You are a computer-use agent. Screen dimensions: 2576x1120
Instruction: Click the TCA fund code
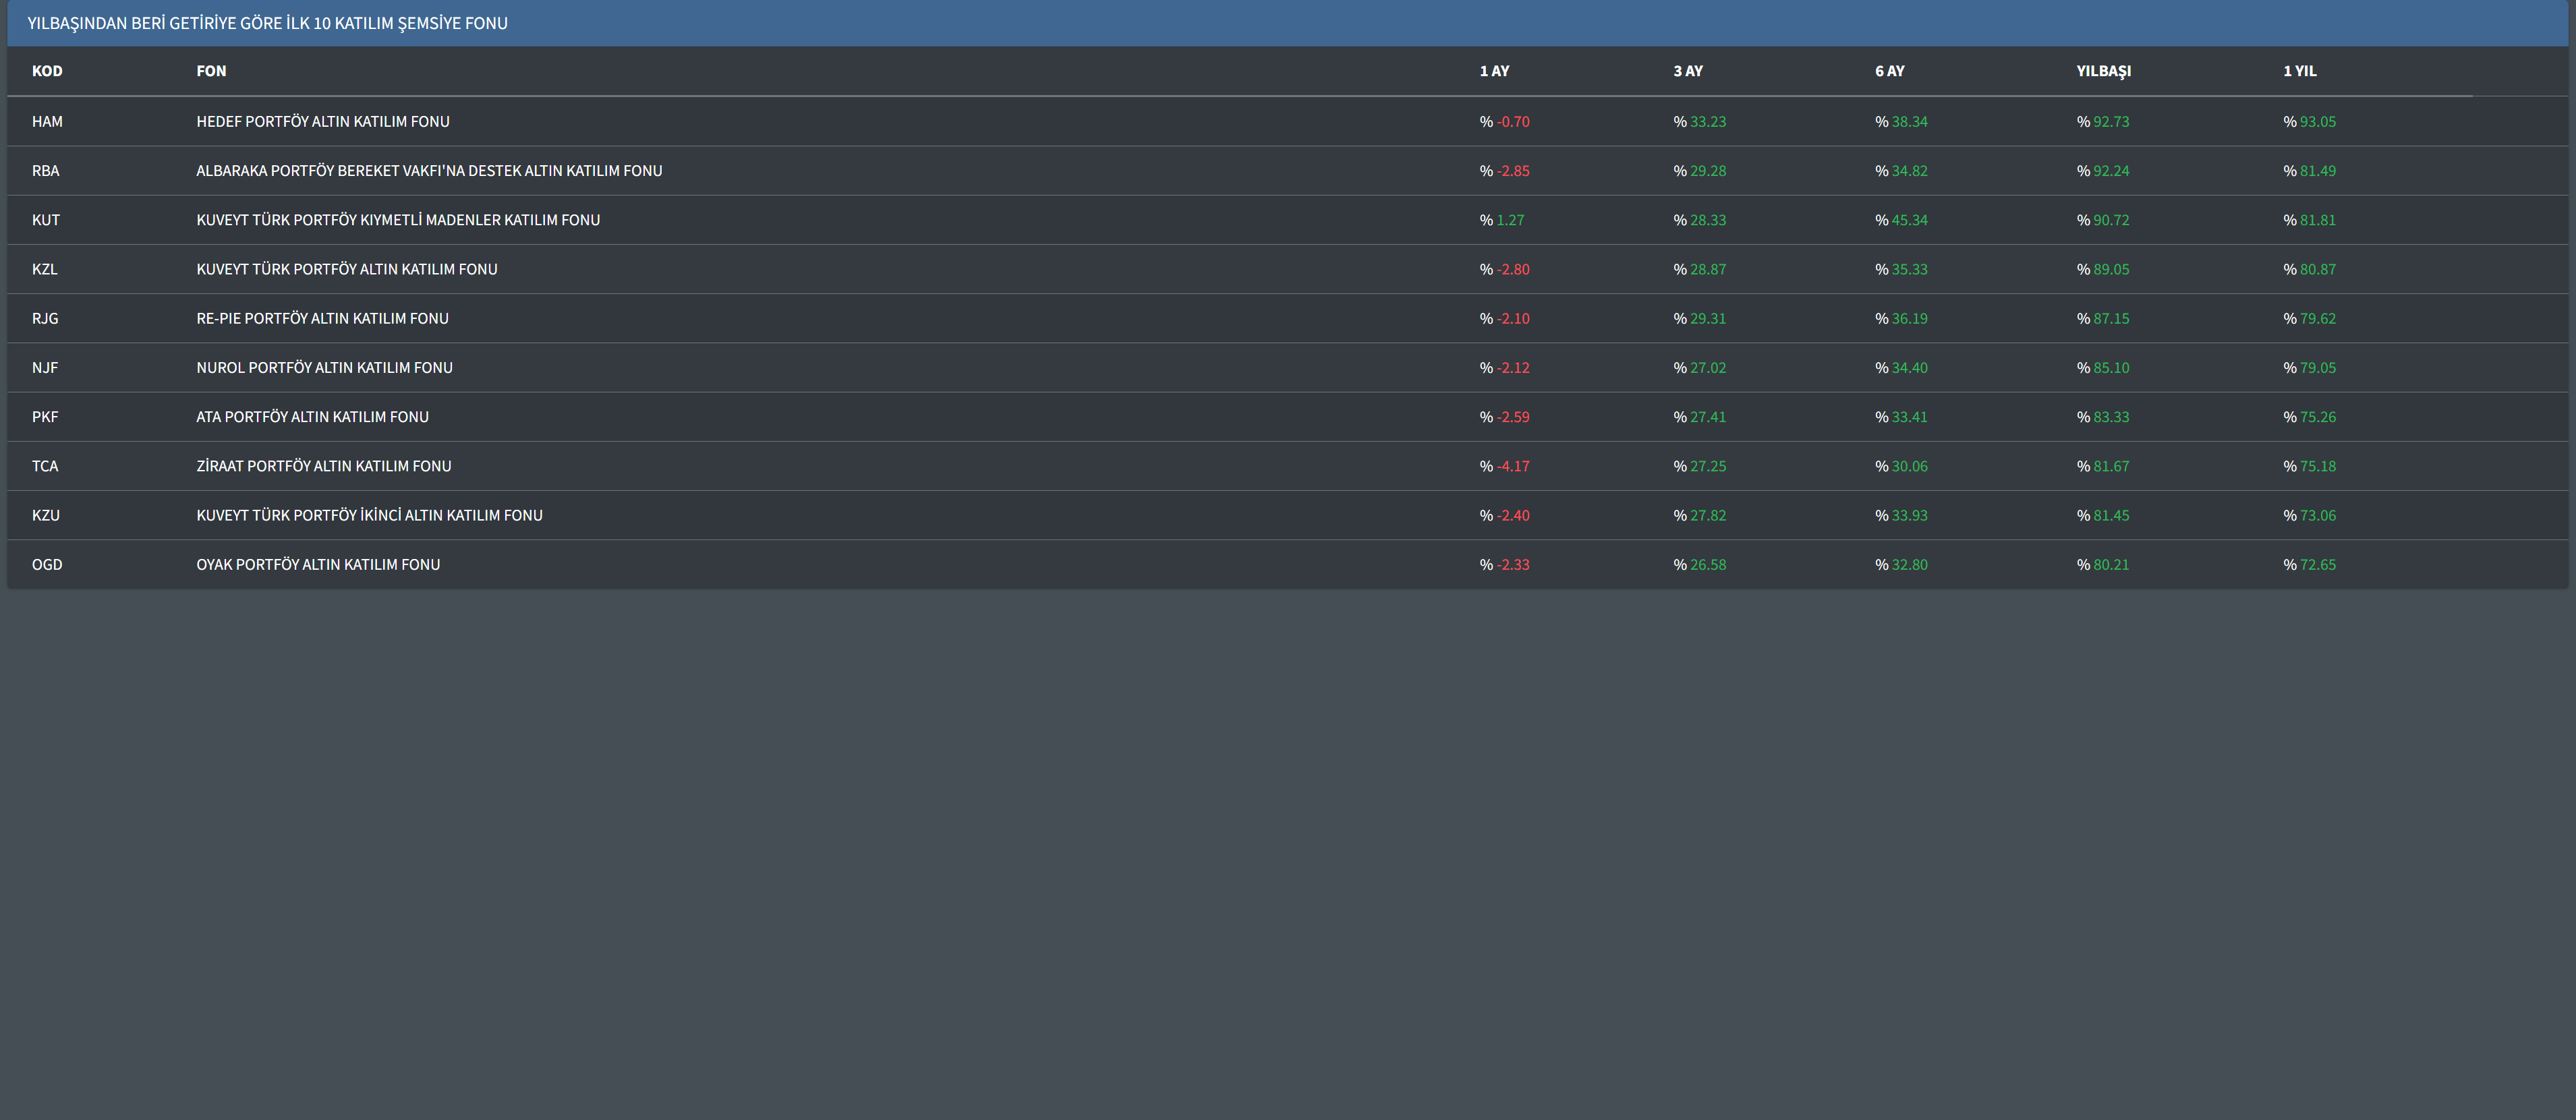tap(45, 466)
